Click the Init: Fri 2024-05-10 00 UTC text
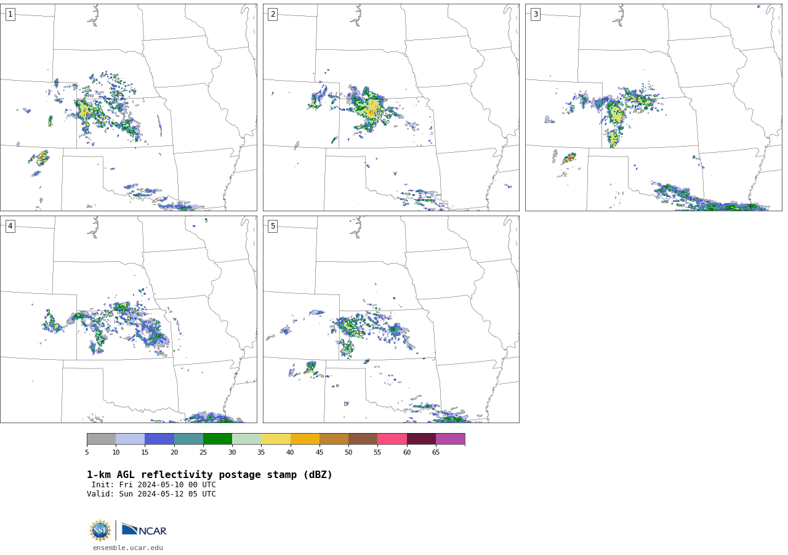The image size is (788, 555). pyautogui.click(x=154, y=485)
